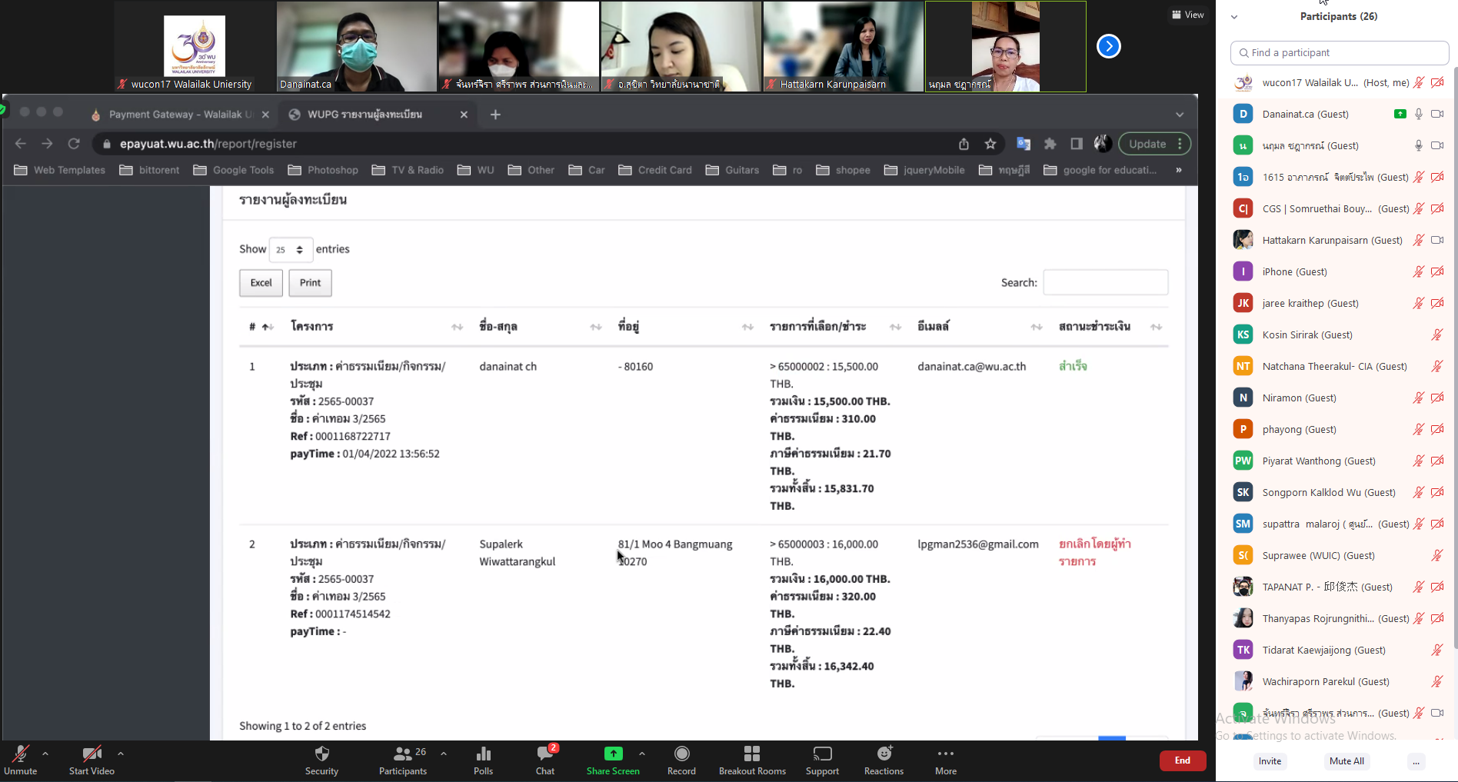Click the Support icon in meeting toolbar
This screenshot has width=1458, height=782.
click(x=822, y=754)
